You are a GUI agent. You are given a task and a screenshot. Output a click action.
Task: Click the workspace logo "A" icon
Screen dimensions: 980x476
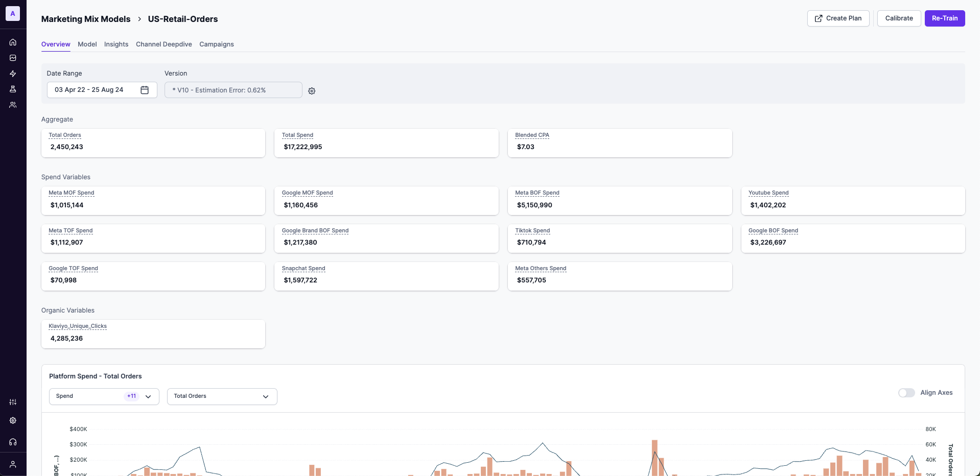(x=13, y=14)
